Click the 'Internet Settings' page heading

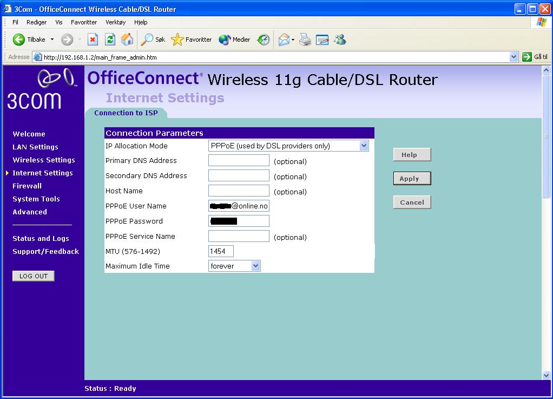pyautogui.click(x=165, y=98)
